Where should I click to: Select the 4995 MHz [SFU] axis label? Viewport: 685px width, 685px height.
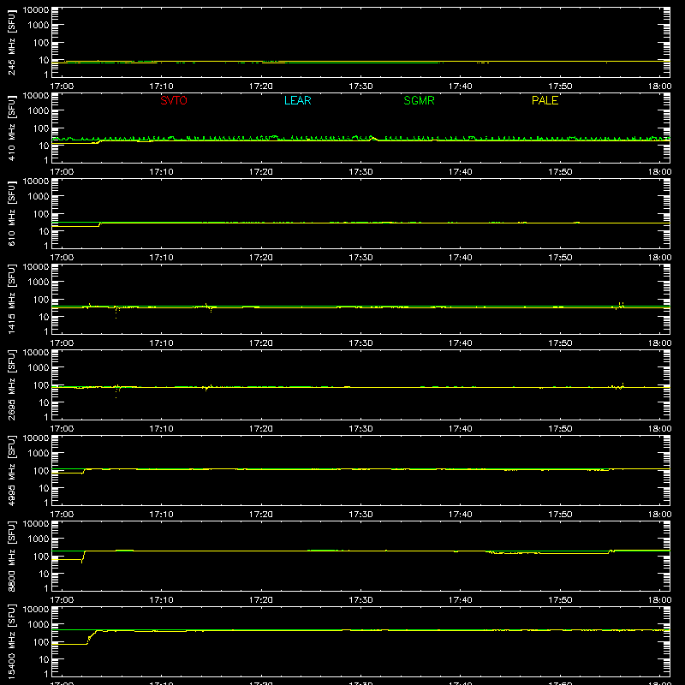(12, 470)
